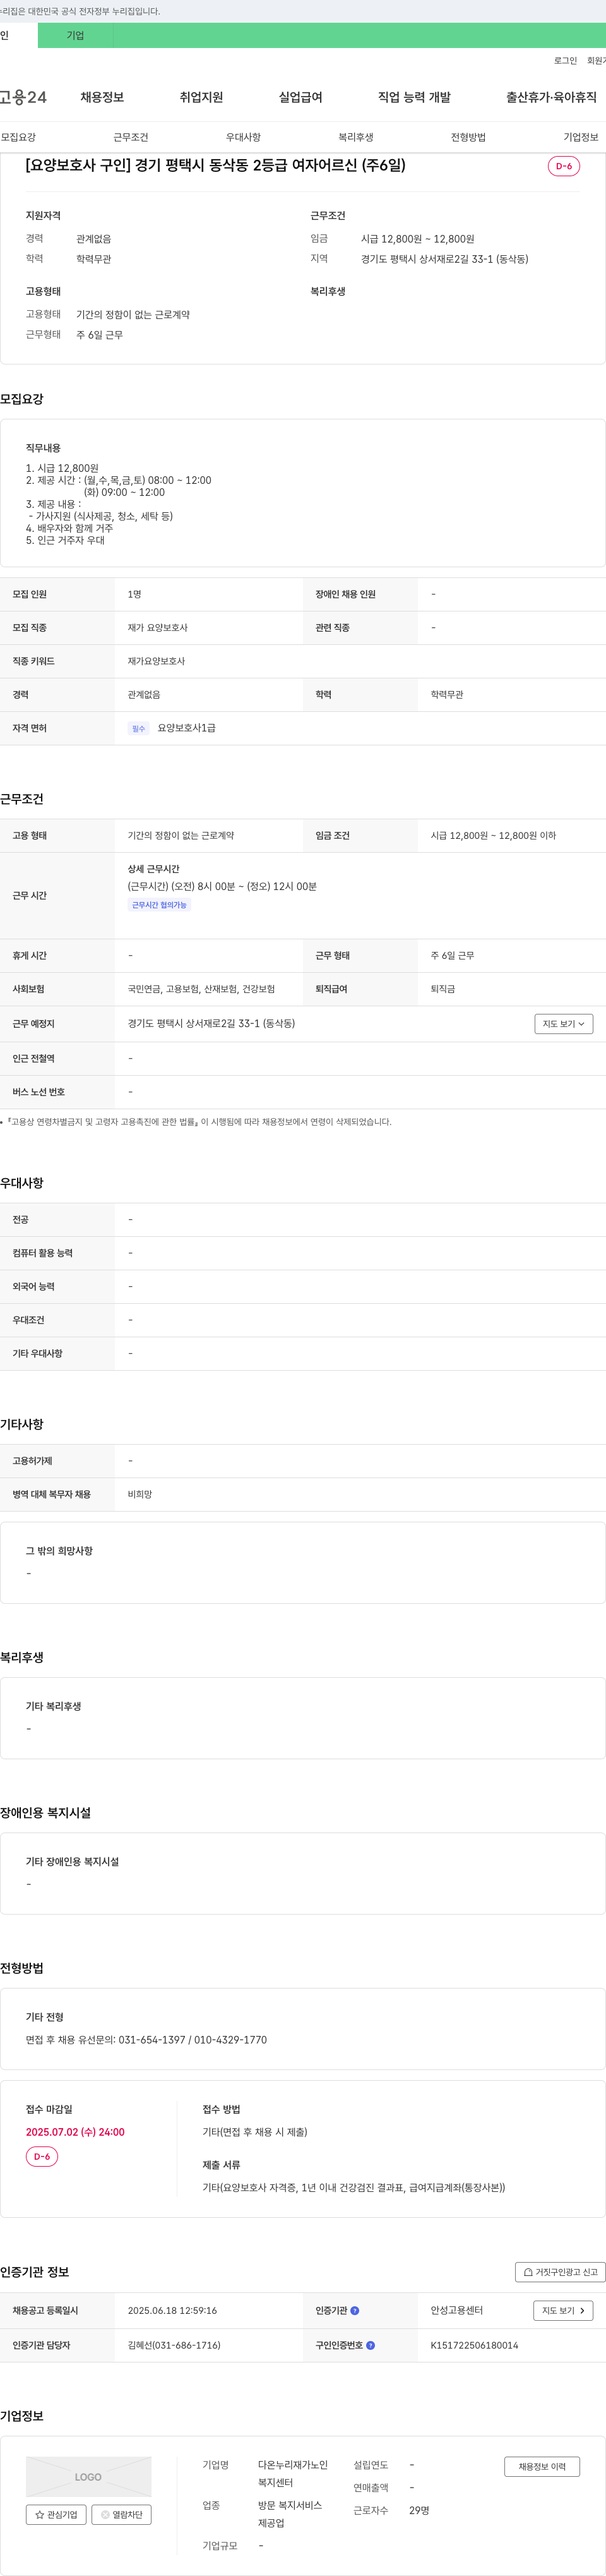Click the 인증기관 담당자 김혜선(031-686-1716)
The height and width of the screenshot is (2576, 606).
click(x=174, y=2345)
